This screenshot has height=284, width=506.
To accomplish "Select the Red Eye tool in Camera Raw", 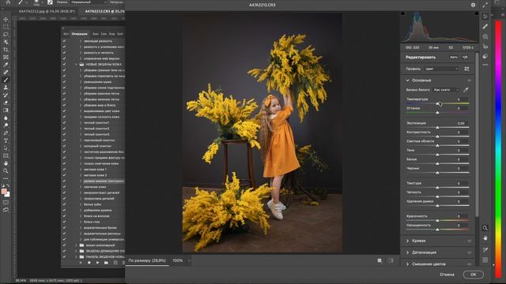I will (x=485, y=47).
